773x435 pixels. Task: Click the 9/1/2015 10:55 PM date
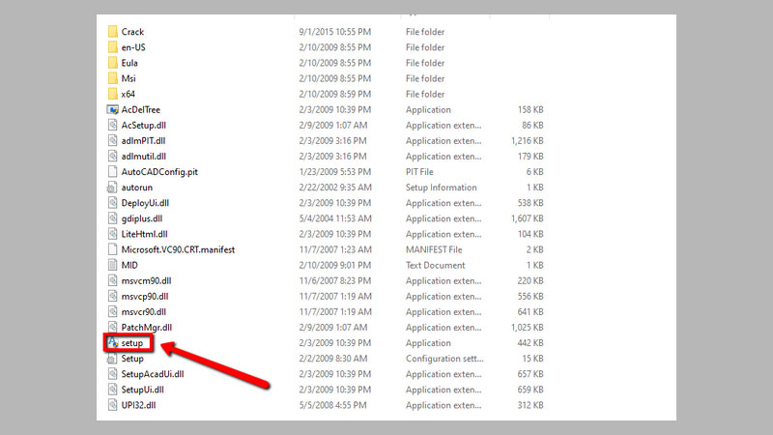pos(334,32)
